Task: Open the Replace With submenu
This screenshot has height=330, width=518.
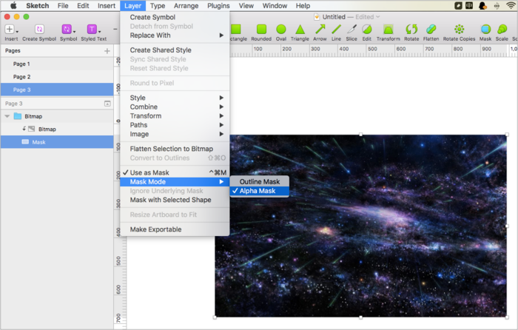Action: (x=175, y=36)
